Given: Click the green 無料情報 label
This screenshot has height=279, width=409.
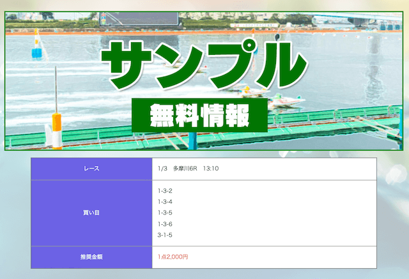Looking at the screenshot, I should 199,116.
